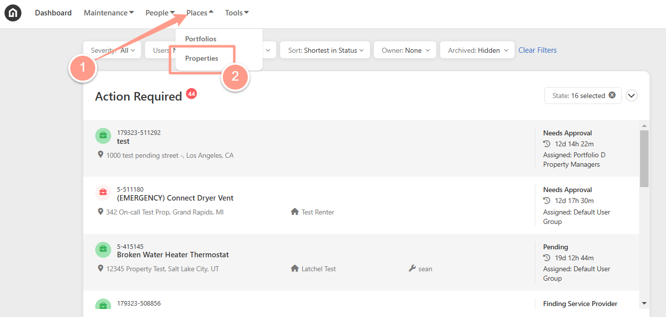666x317 pixels.
Task: Click the red emergency briefcase icon
Action: (103, 192)
